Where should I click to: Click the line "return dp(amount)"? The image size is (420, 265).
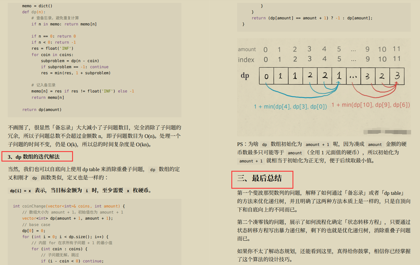coord(42,110)
